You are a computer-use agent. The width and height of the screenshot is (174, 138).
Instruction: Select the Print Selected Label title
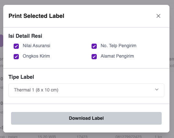[x=36, y=16]
